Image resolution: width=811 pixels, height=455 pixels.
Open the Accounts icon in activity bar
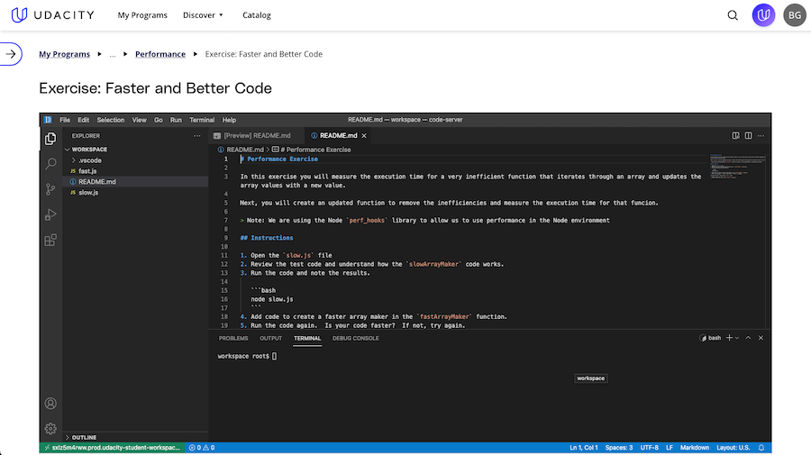tap(50, 404)
